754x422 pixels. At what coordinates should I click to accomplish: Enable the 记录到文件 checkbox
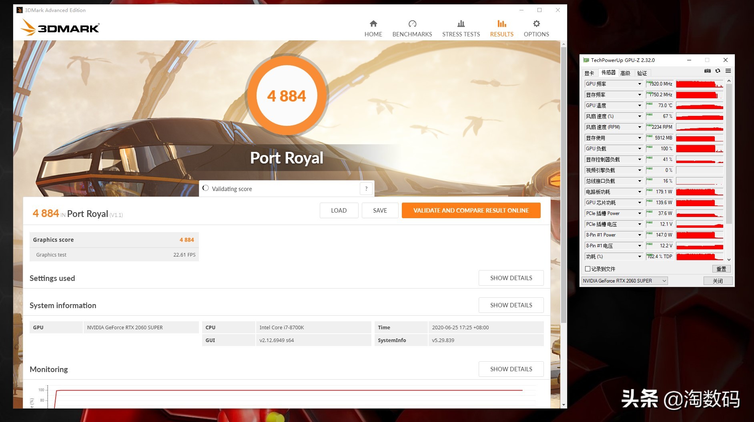[588, 269]
